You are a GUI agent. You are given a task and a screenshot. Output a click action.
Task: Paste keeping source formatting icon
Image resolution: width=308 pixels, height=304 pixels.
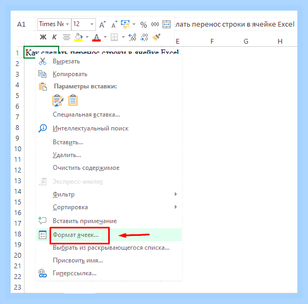click(x=58, y=100)
